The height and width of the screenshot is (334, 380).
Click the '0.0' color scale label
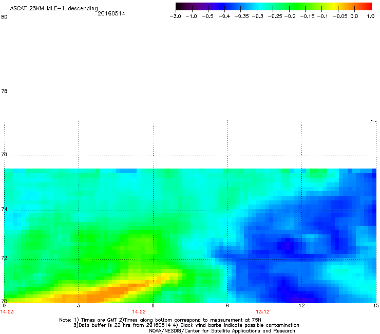pos(354,16)
